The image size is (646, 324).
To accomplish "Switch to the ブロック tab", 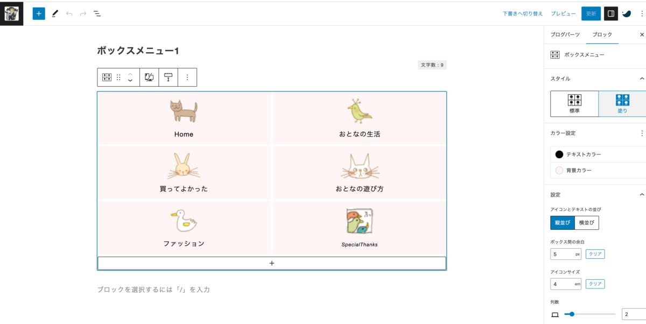I will 602,34.
